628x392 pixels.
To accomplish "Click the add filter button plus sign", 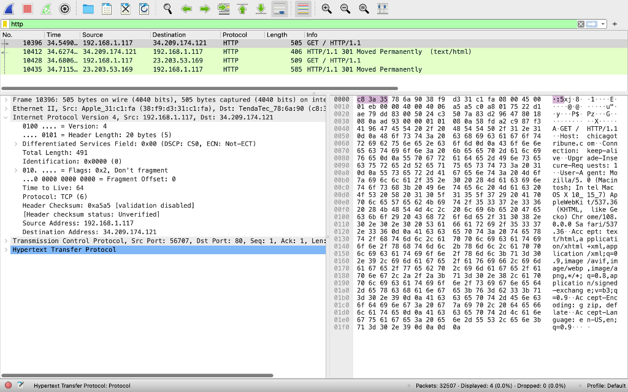I will 615,24.
